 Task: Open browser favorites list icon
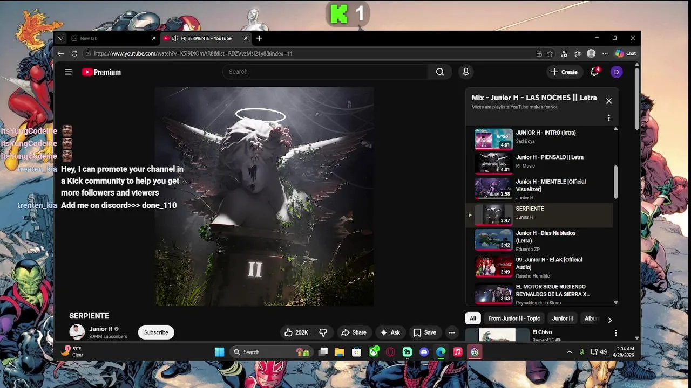click(x=577, y=53)
